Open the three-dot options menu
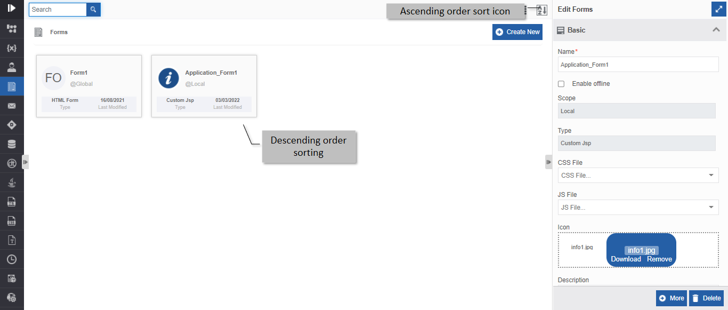 point(525,10)
